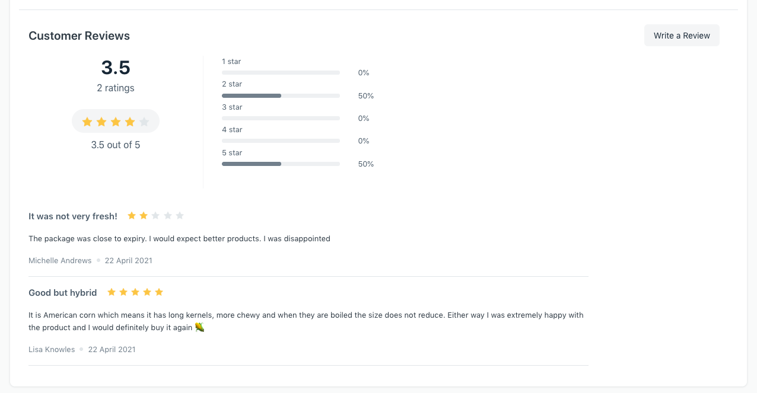Click the corn emoji in Lisa's review
This screenshot has height=393, width=757.
(199, 327)
